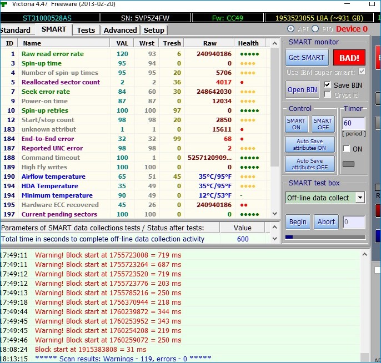The width and height of the screenshot is (381, 363).
Task: Go to the Setup tab
Action: click(154, 30)
